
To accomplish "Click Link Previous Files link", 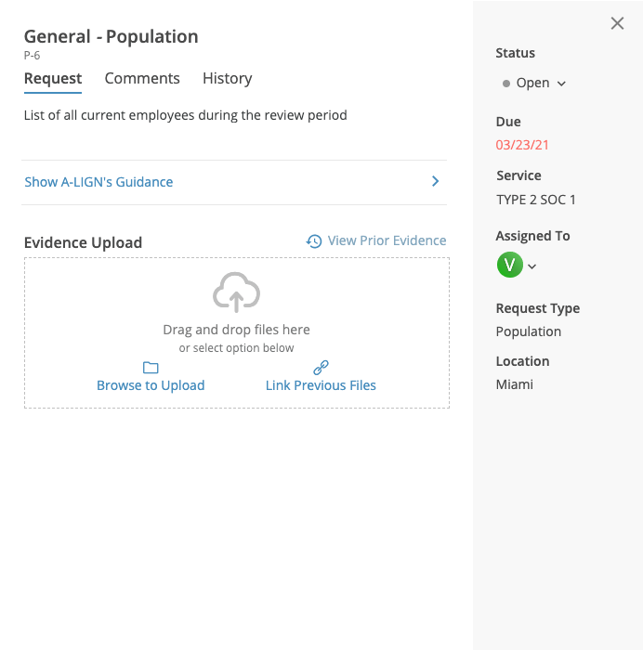I will click(x=321, y=385).
